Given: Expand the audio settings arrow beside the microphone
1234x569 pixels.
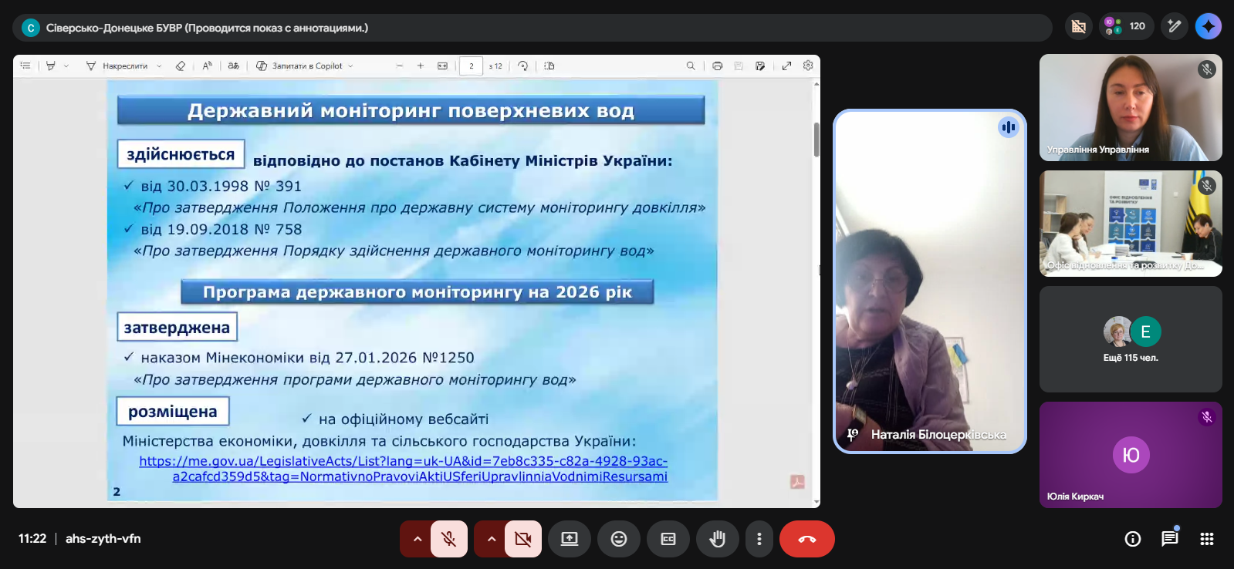Looking at the screenshot, I should point(418,539).
